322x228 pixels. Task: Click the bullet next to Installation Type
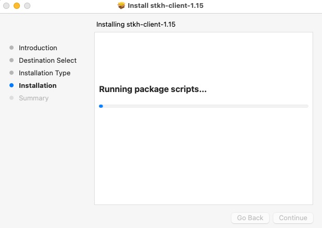[12, 73]
